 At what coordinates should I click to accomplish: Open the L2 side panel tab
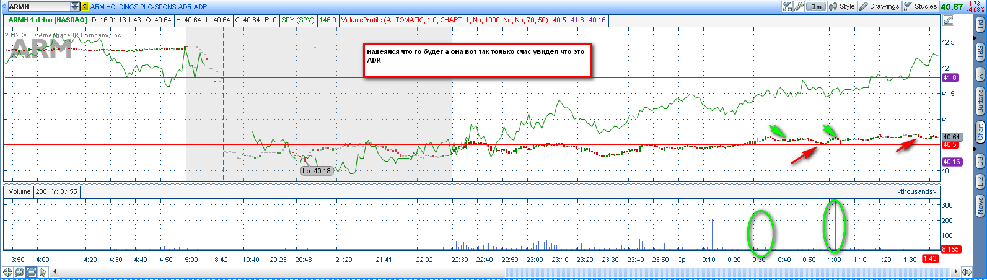(980, 182)
